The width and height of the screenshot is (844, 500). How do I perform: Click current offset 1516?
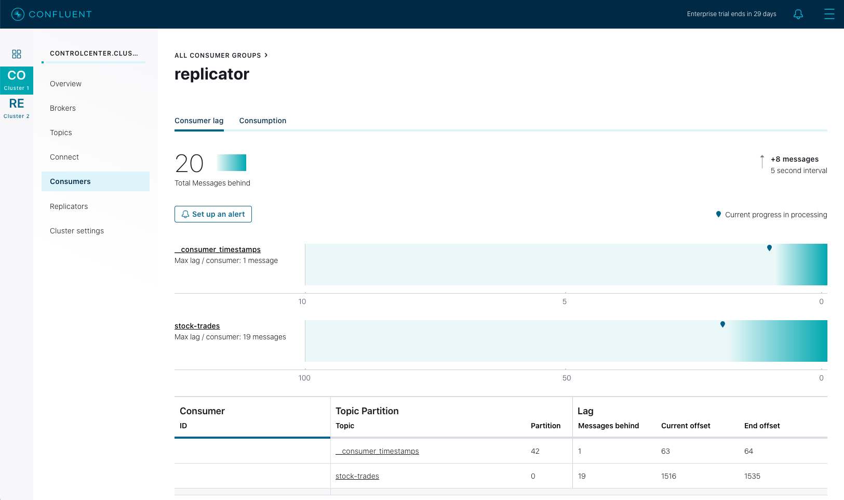(x=668, y=476)
